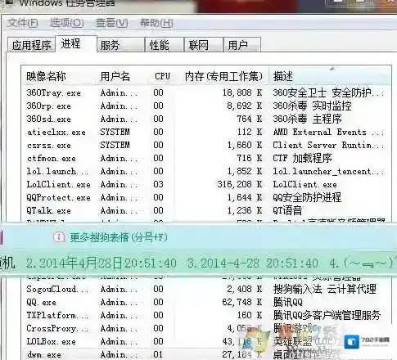Click the QQ安全防护进程 description

pyautogui.click(x=307, y=197)
